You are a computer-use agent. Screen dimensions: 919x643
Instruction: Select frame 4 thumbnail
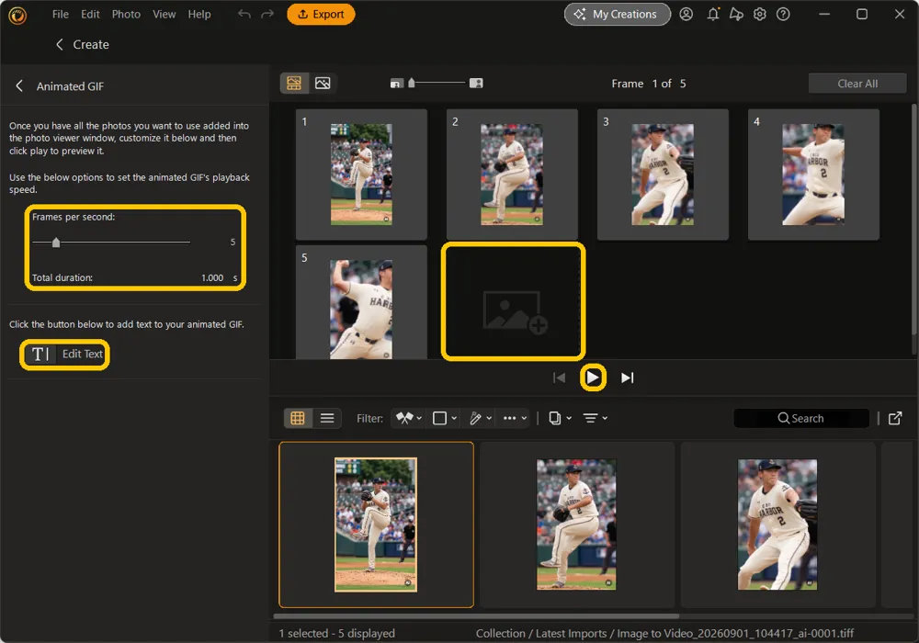tap(813, 175)
